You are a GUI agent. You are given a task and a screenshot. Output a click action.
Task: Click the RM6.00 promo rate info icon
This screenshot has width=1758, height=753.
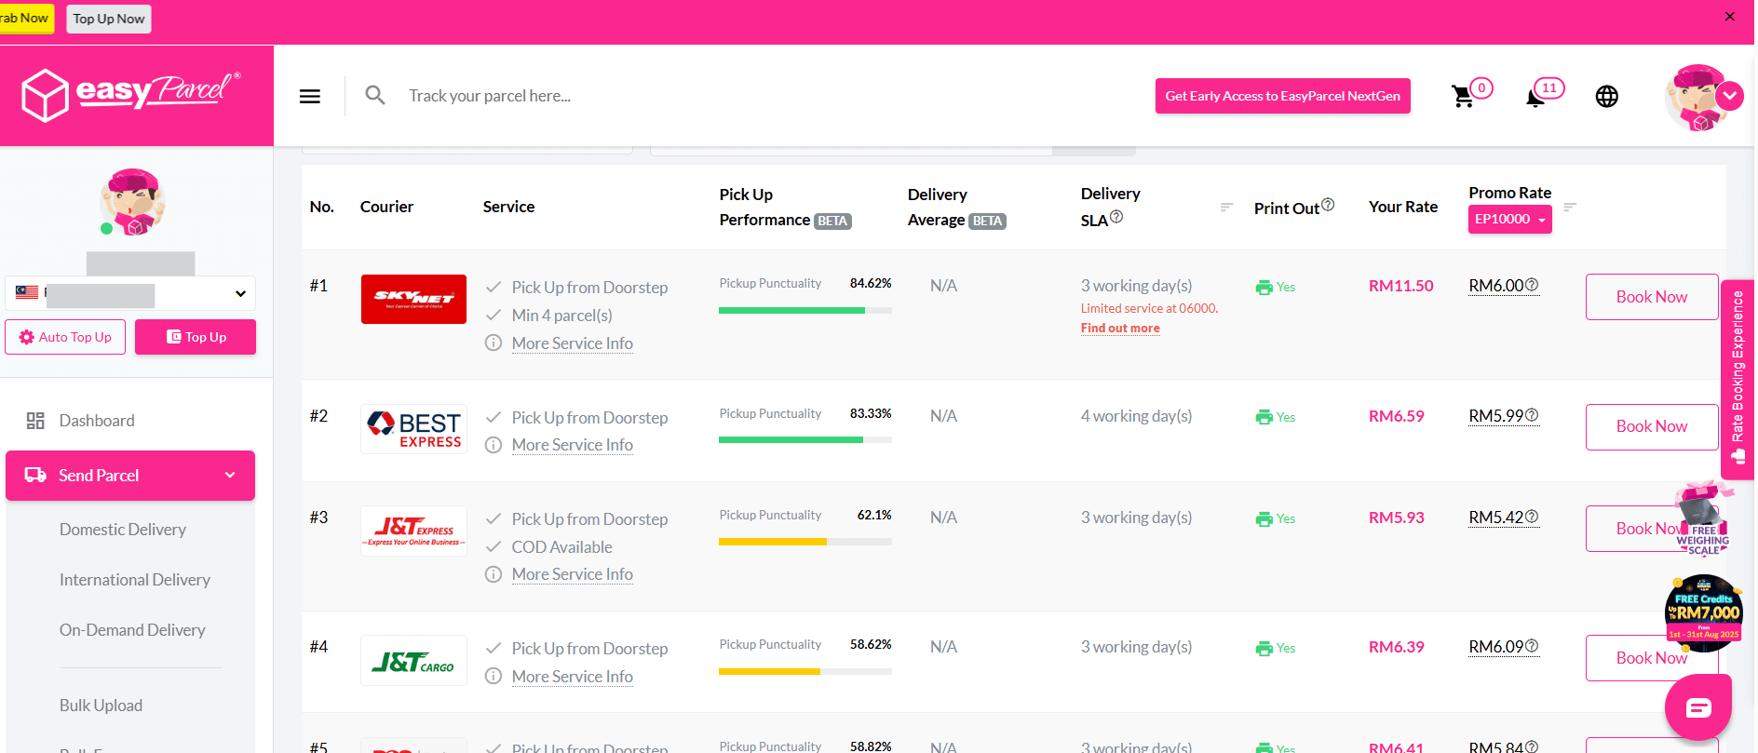[1532, 285]
